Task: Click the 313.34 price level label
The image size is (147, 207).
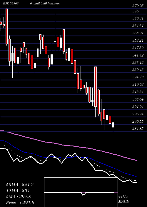Action: point(138,92)
